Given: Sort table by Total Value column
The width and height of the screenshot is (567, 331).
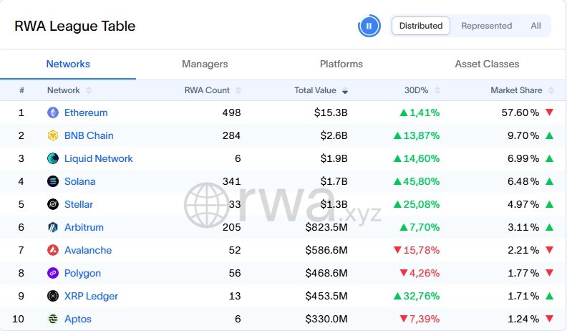Looking at the screenshot, I should pyautogui.click(x=321, y=90).
